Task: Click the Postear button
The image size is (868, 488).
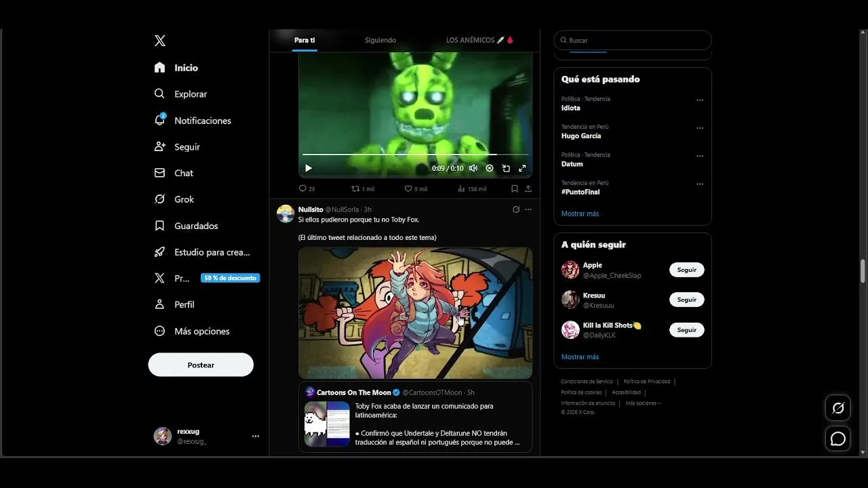Action: pos(201,365)
